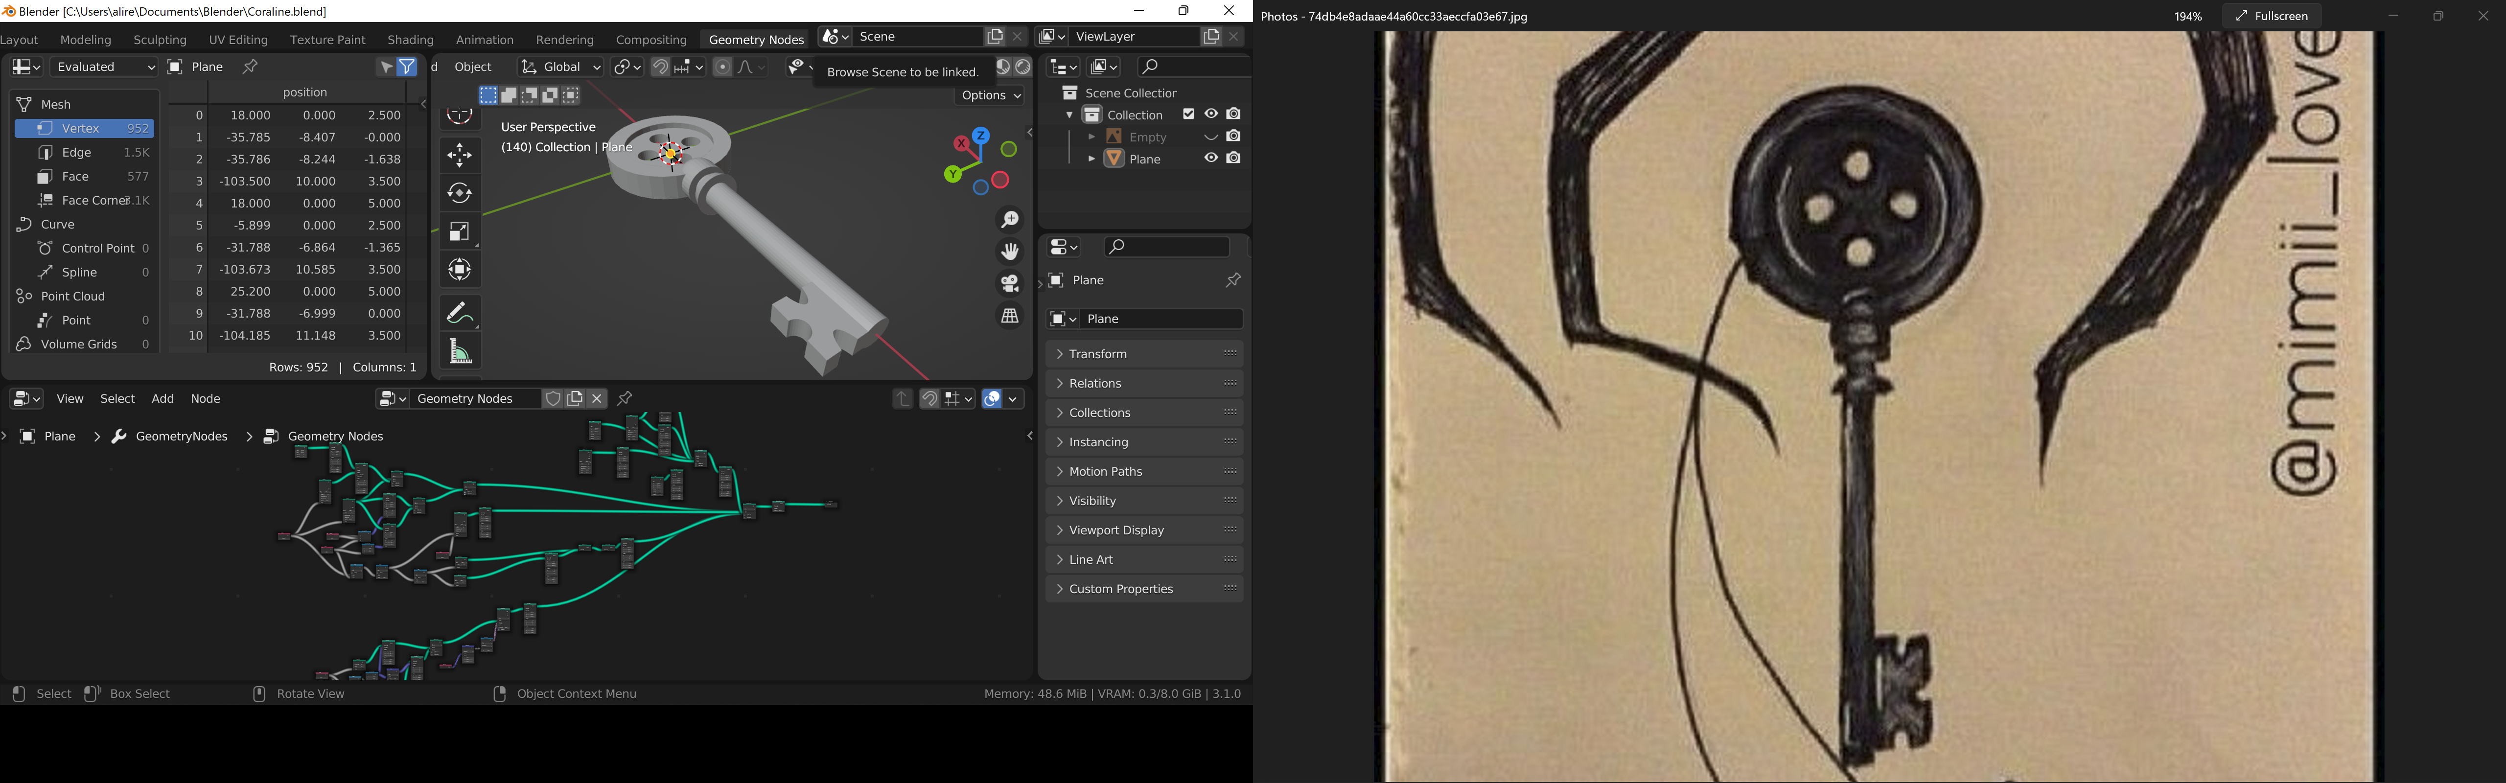The height and width of the screenshot is (783, 2506).
Task: Hide the Plane object with eye icon
Action: pyautogui.click(x=1211, y=159)
